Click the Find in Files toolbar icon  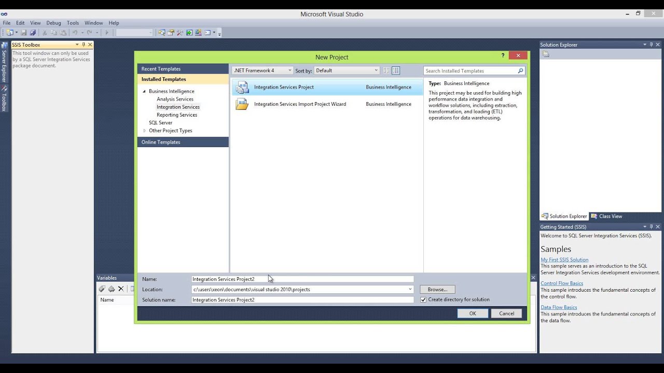coord(161,33)
